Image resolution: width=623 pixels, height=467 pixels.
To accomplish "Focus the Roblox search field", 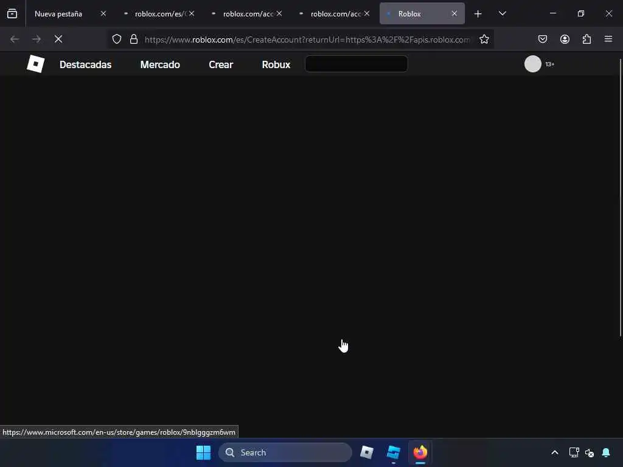I will 357,64.
